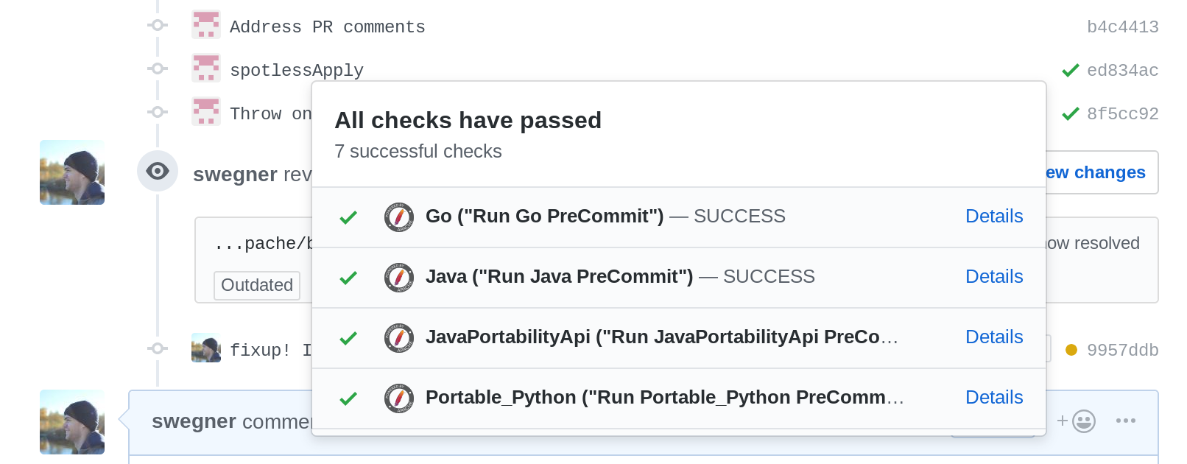Open the "Address PR comments" commit
The width and height of the screenshot is (1187, 464).
[x=327, y=27]
